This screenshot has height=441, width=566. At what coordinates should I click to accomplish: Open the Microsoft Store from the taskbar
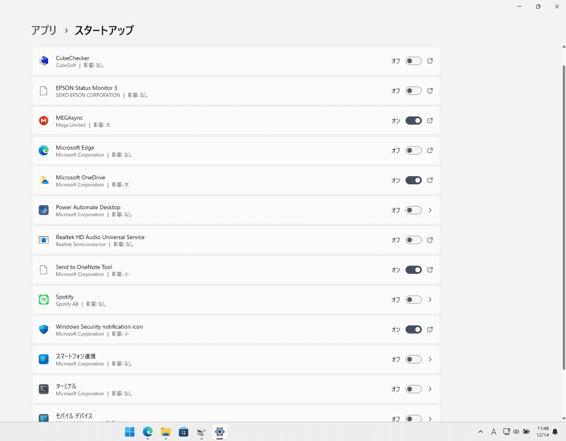(x=183, y=432)
